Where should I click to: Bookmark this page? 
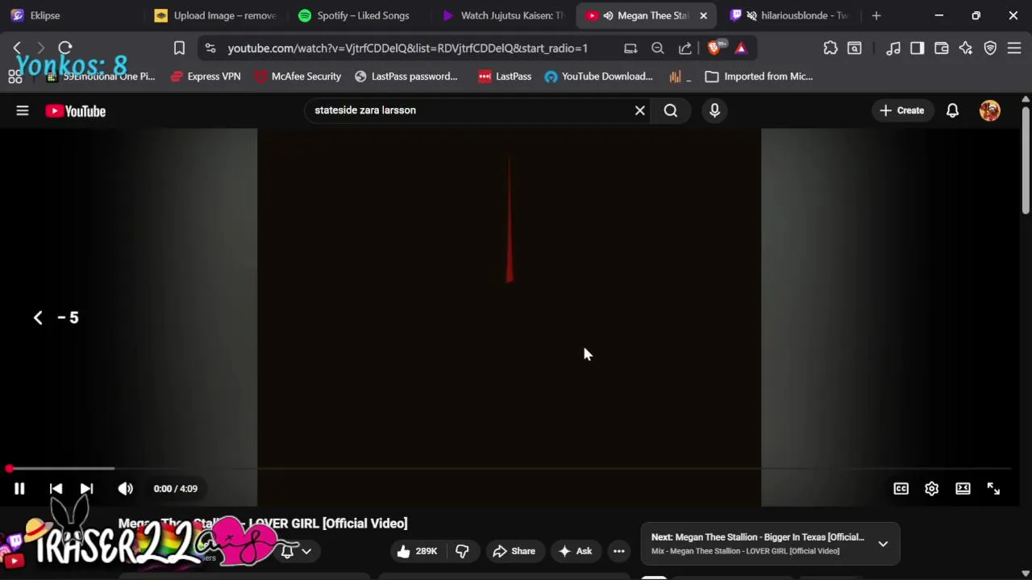click(x=179, y=48)
